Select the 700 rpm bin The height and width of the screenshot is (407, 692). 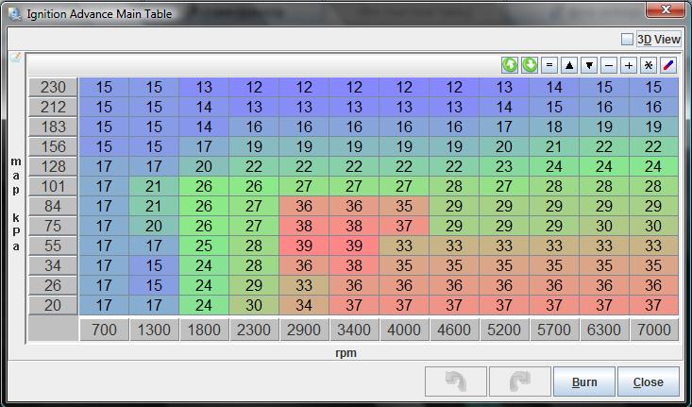pos(104,330)
